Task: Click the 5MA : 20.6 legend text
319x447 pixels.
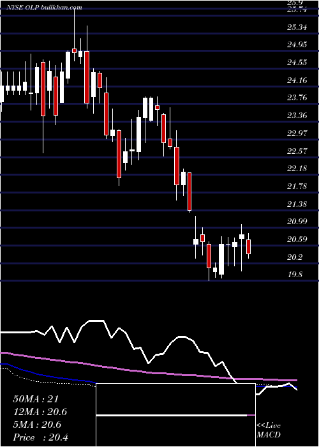Action: coord(37,425)
